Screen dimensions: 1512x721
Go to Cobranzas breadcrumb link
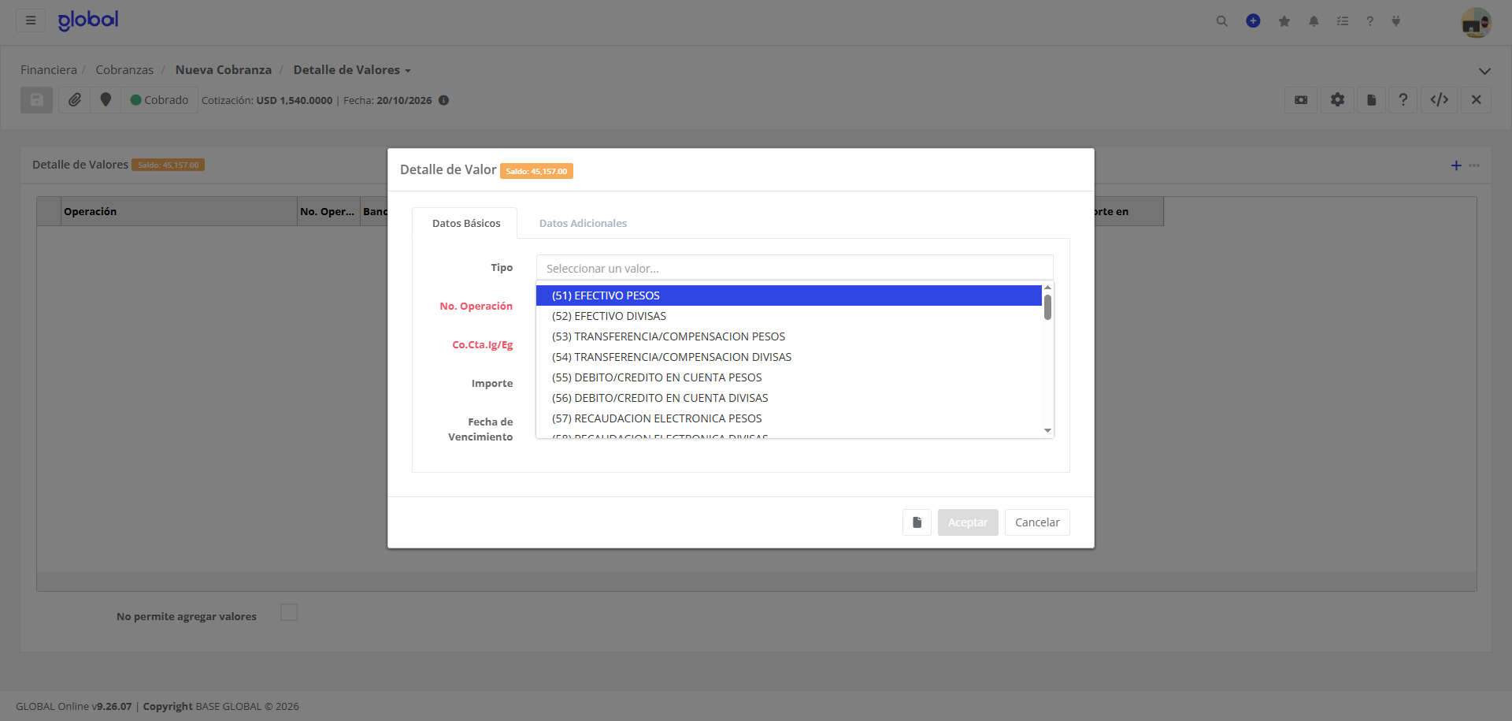pyautogui.click(x=124, y=70)
